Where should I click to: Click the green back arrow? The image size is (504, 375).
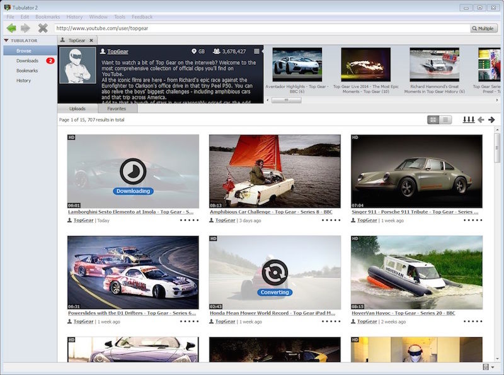[11, 28]
